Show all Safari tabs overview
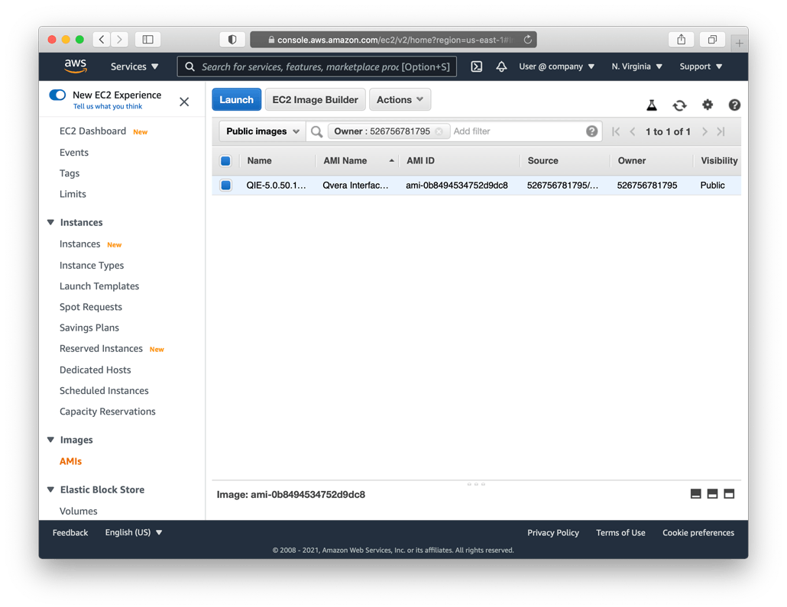The image size is (787, 607). [712, 39]
